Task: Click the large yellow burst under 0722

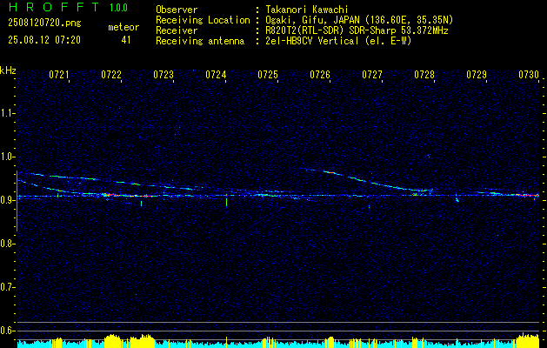Action: [x=111, y=341]
